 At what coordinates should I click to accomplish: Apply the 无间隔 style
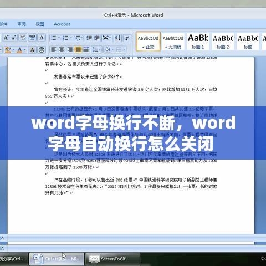[173, 42]
